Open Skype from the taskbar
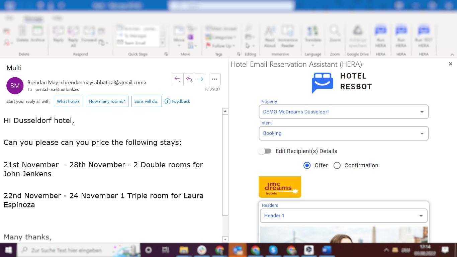The height and width of the screenshot is (257, 457). tap(274, 250)
